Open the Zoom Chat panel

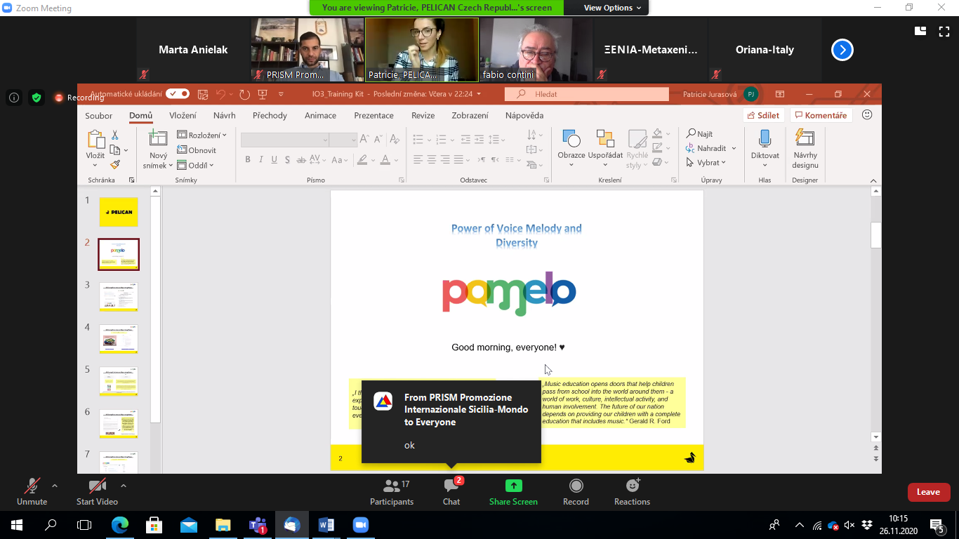(451, 493)
